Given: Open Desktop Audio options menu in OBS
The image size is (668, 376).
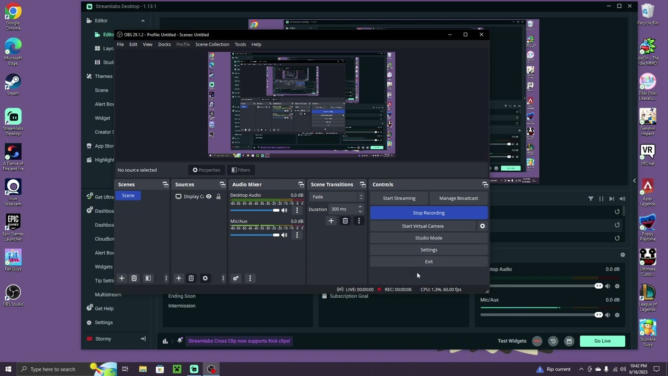Looking at the screenshot, I should [x=297, y=210].
